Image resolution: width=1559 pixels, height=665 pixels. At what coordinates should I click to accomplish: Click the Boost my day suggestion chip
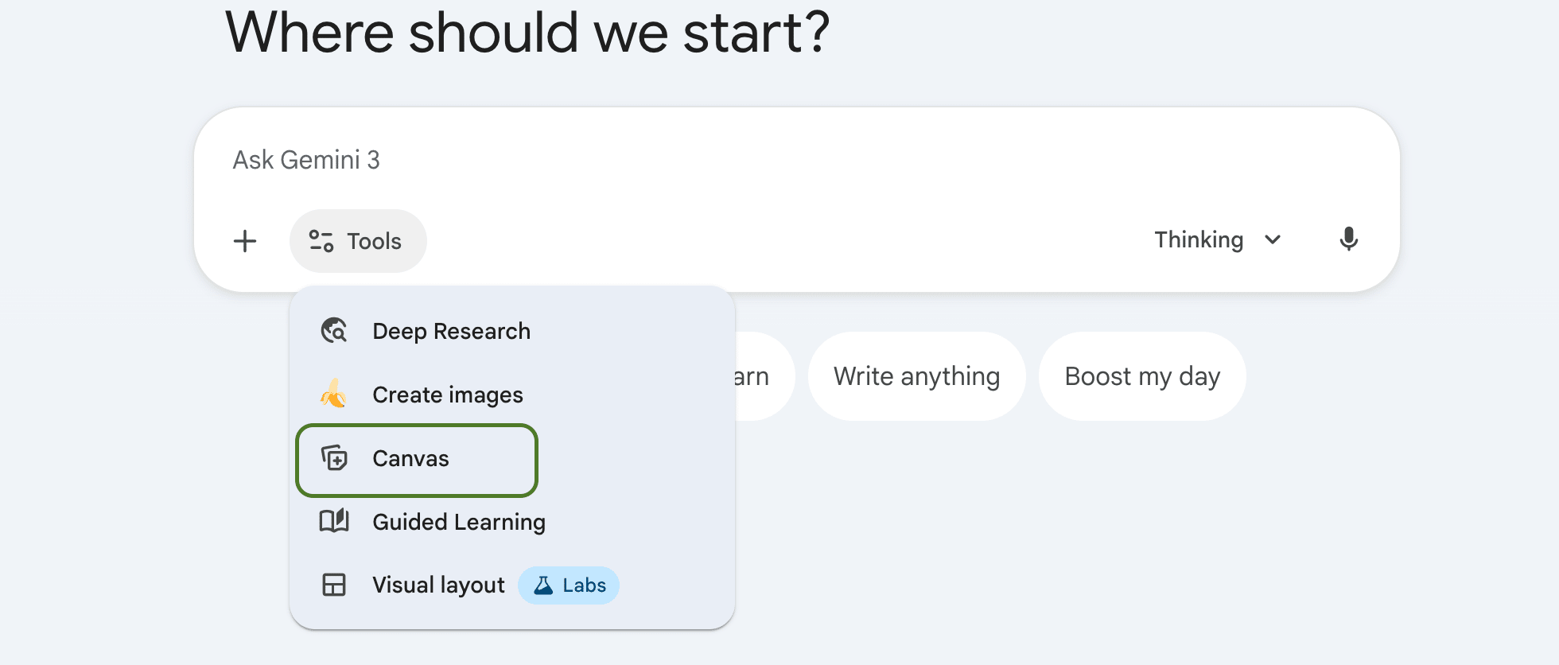pos(1141,376)
